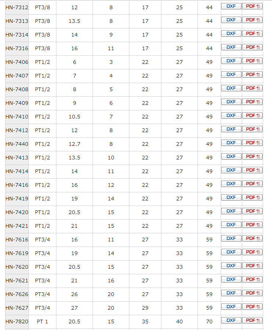Get DXF file for HN-7626
The height and width of the screenshot is (330, 272).
tap(231, 293)
